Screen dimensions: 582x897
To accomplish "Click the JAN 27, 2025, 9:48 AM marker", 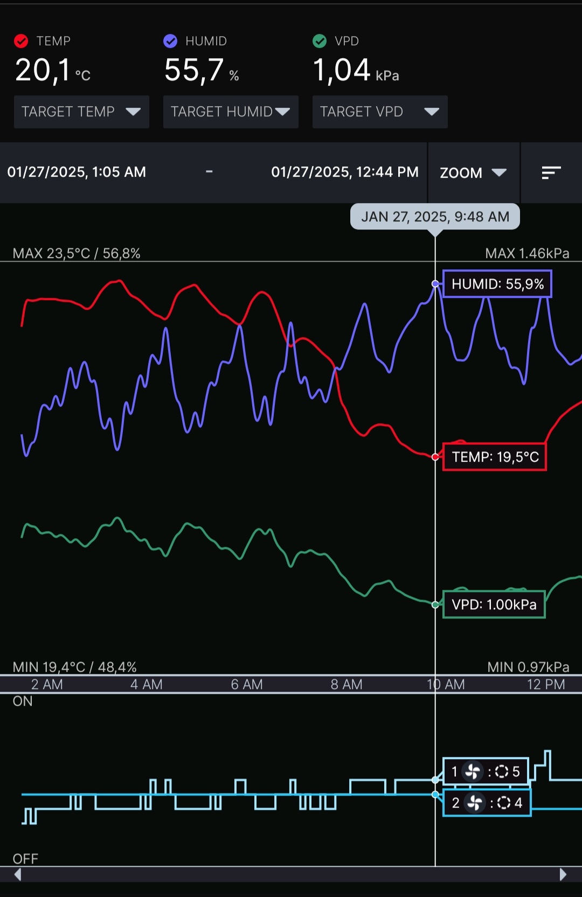I will click(x=435, y=217).
